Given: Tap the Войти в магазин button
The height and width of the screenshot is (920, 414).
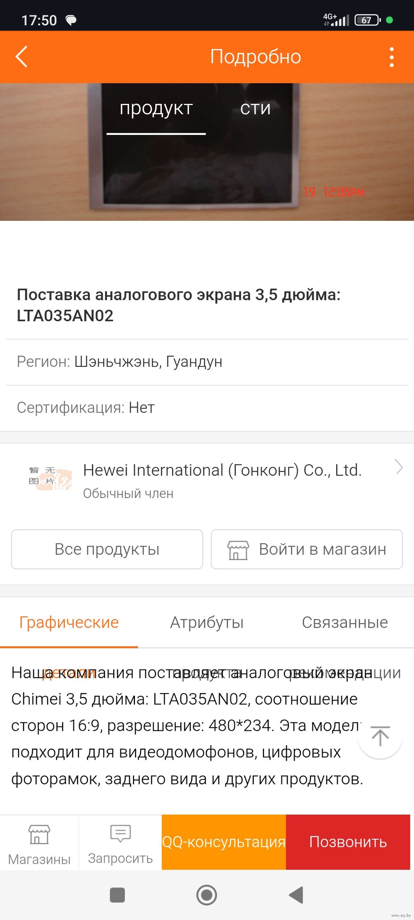Looking at the screenshot, I should click(307, 549).
